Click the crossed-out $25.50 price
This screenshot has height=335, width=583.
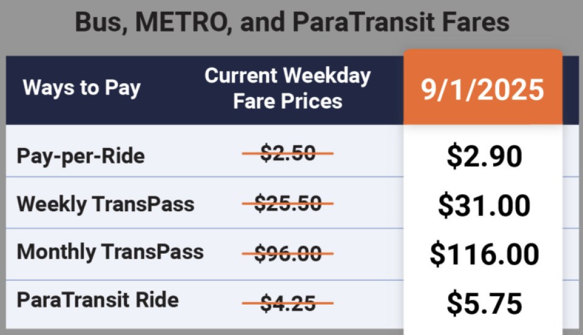(x=288, y=204)
